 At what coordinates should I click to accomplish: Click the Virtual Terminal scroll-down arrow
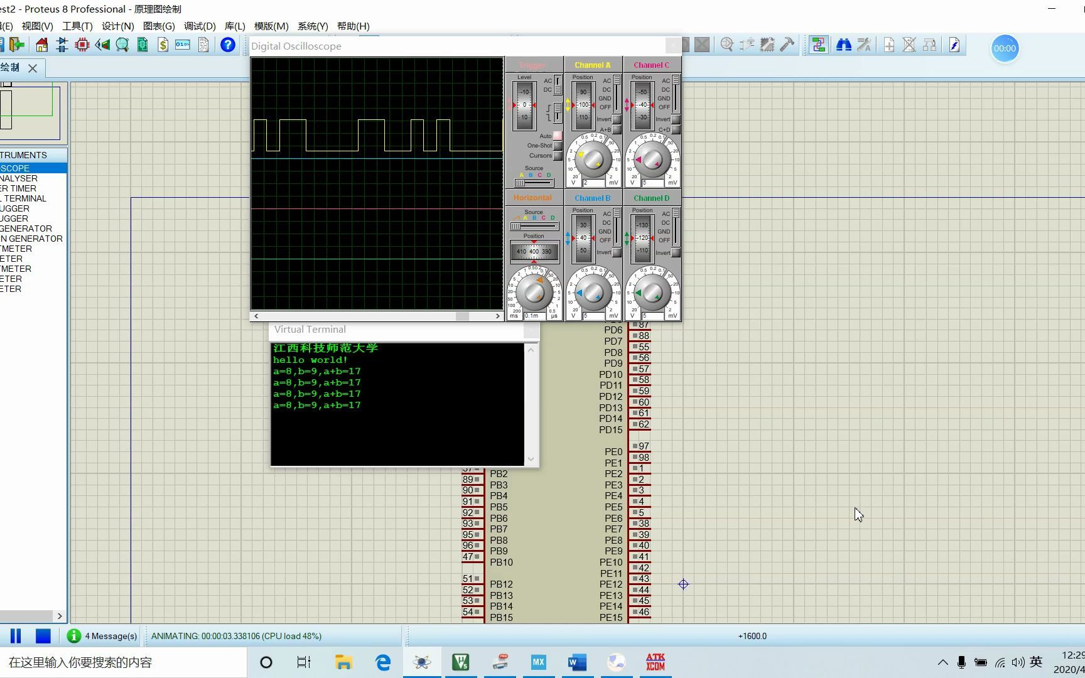[531, 460]
